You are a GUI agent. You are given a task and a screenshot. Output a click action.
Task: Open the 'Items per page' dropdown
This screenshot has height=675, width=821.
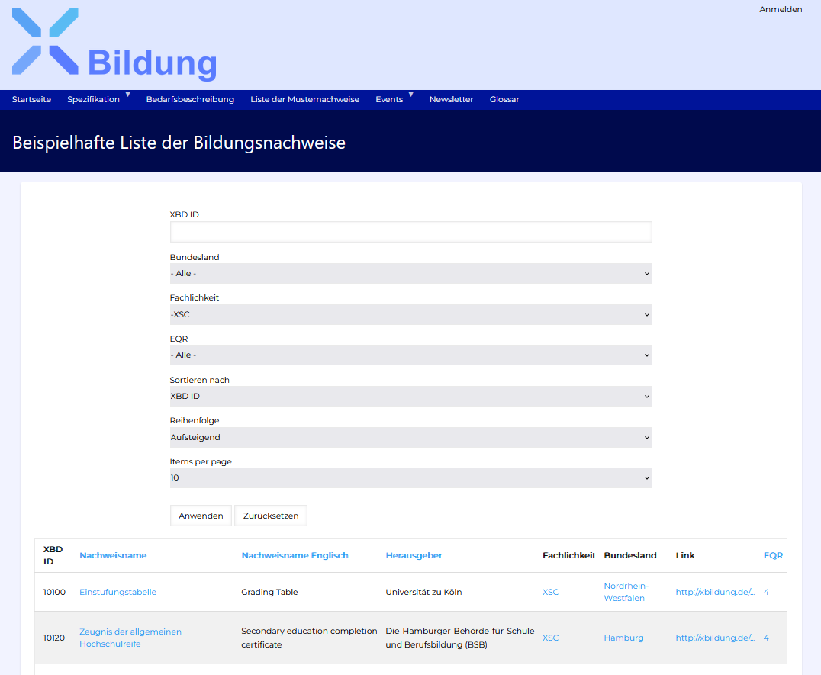410,477
